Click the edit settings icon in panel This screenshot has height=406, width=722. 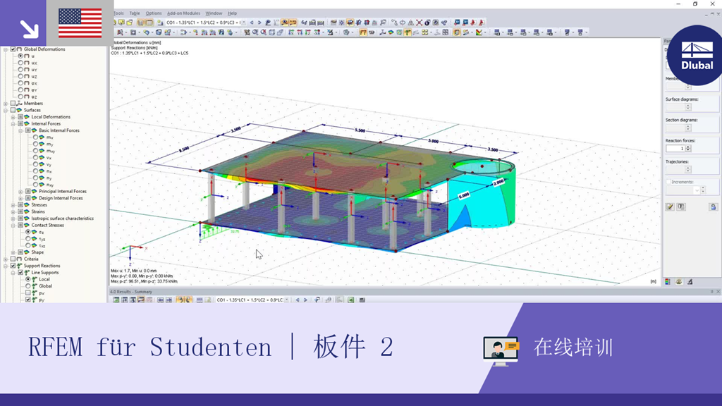(x=670, y=207)
